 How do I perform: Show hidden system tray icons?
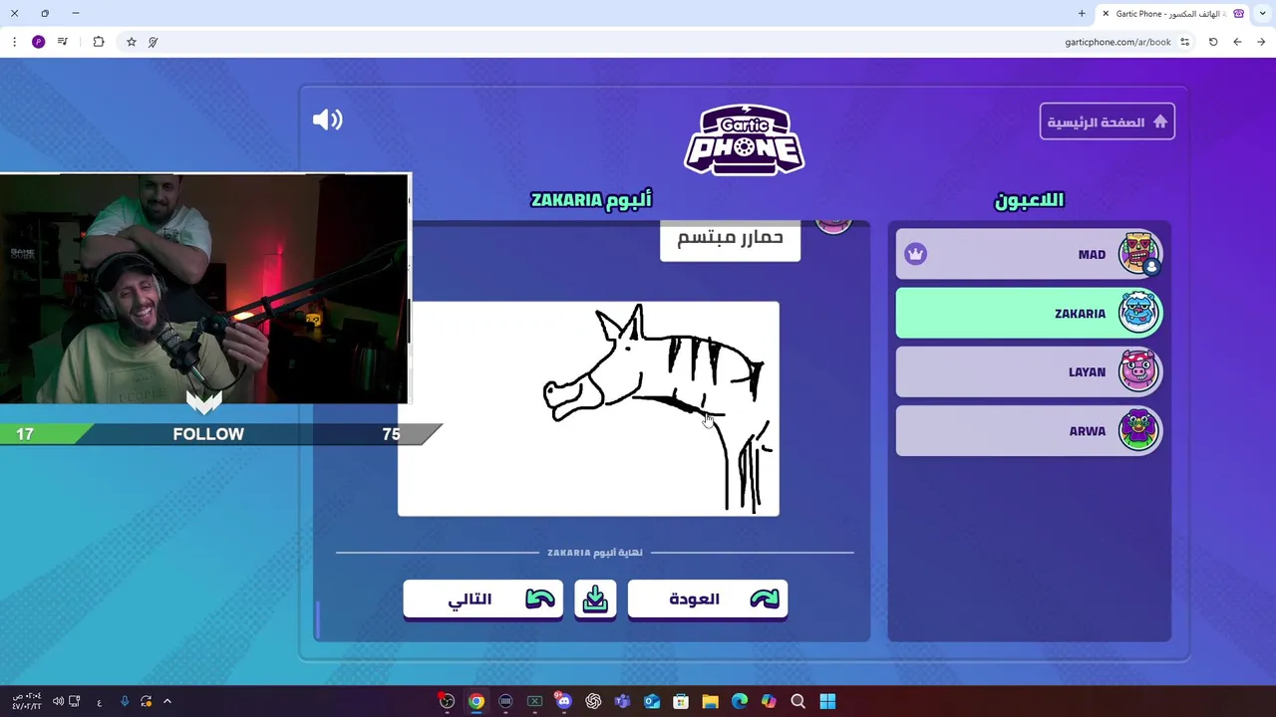coord(167,701)
